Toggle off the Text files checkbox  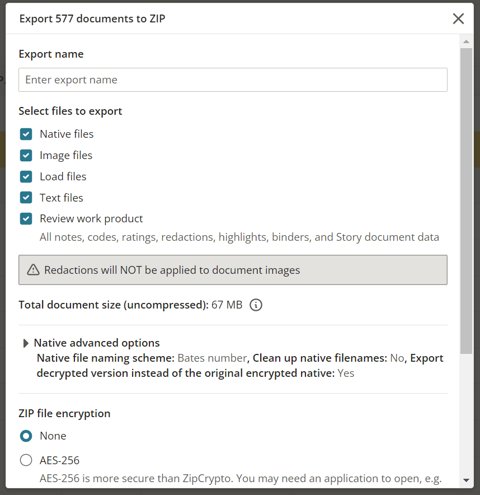[26, 197]
